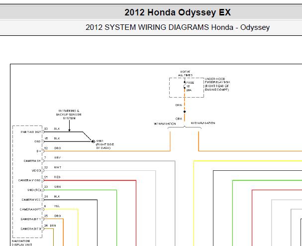The width and height of the screenshot is (302, 246).
Task: Select the 'CAMERA SH' pin label
Action: pyautogui.click(x=32, y=161)
